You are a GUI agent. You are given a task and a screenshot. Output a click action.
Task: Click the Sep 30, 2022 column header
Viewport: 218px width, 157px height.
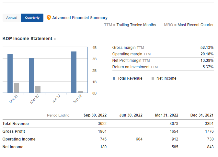tap(95, 115)
